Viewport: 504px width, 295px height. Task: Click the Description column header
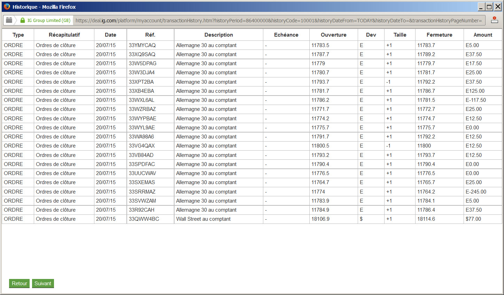point(219,35)
